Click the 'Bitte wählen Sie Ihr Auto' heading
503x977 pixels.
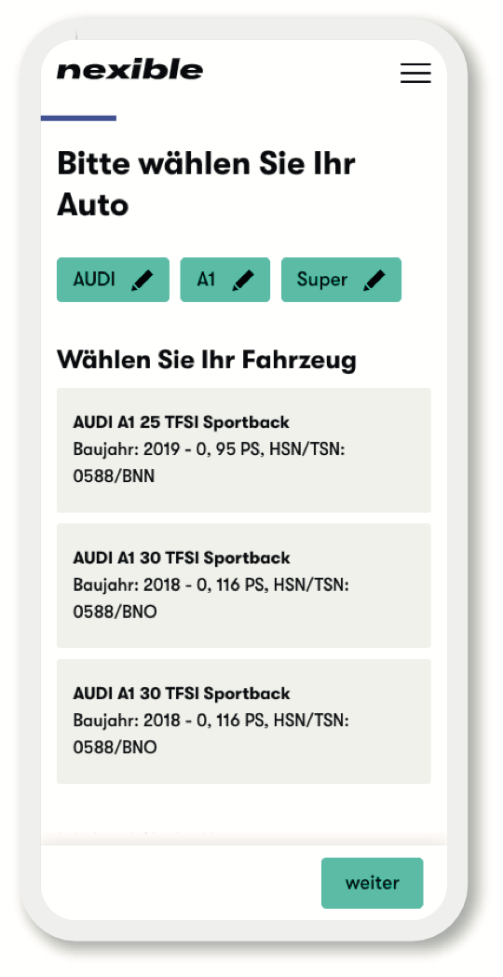click(206, 185)
